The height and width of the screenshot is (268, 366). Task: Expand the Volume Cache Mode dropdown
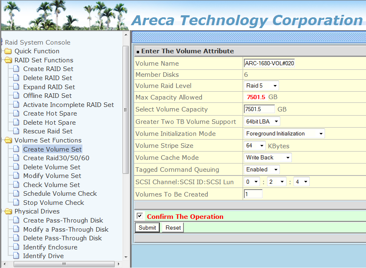click(x=267, y=157)
